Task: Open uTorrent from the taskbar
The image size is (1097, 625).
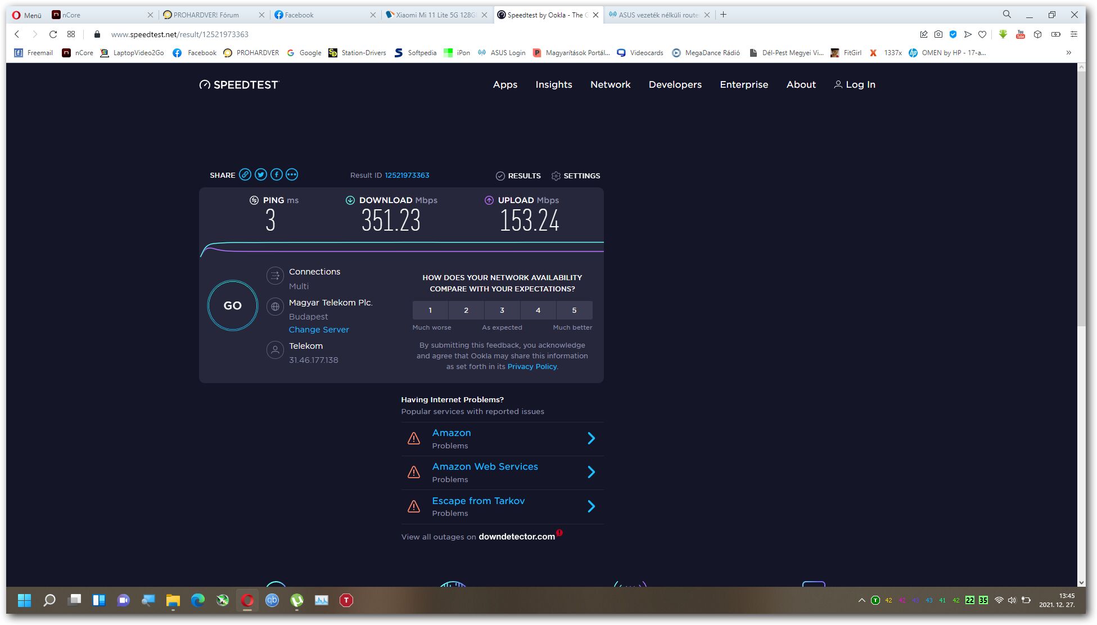Action: [297, 600]
